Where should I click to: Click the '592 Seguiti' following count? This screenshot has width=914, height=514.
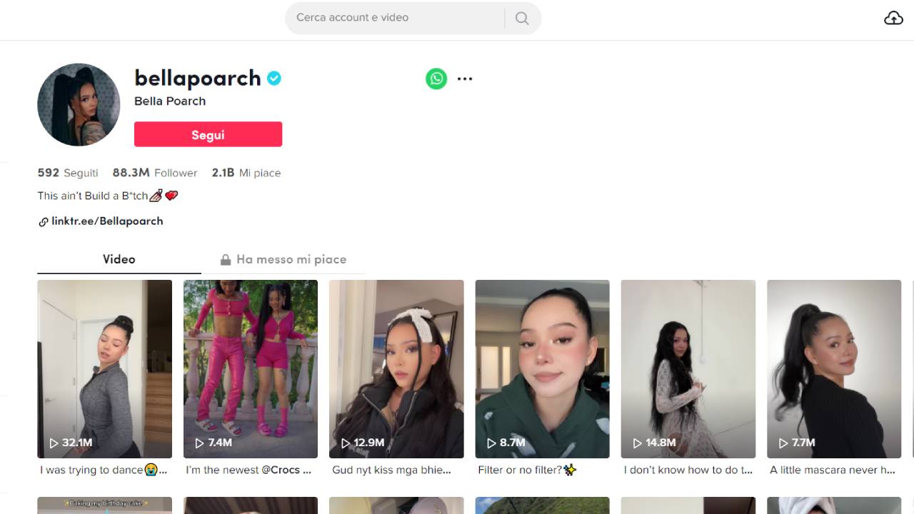pos(68,173)
